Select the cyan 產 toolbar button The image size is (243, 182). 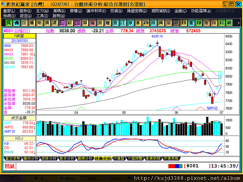click(x=191, y=23)
